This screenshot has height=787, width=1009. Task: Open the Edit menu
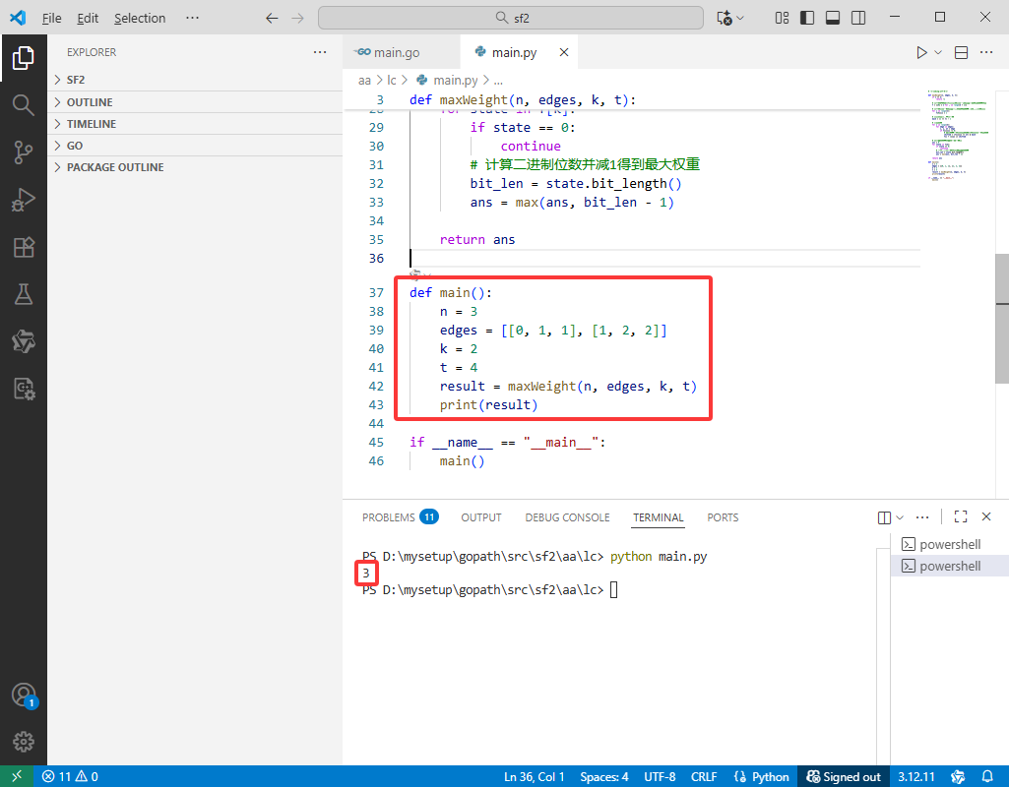tap(88, 18)
